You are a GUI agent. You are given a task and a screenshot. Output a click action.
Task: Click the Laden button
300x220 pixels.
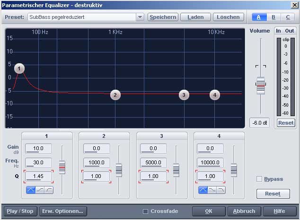point(195,17)
